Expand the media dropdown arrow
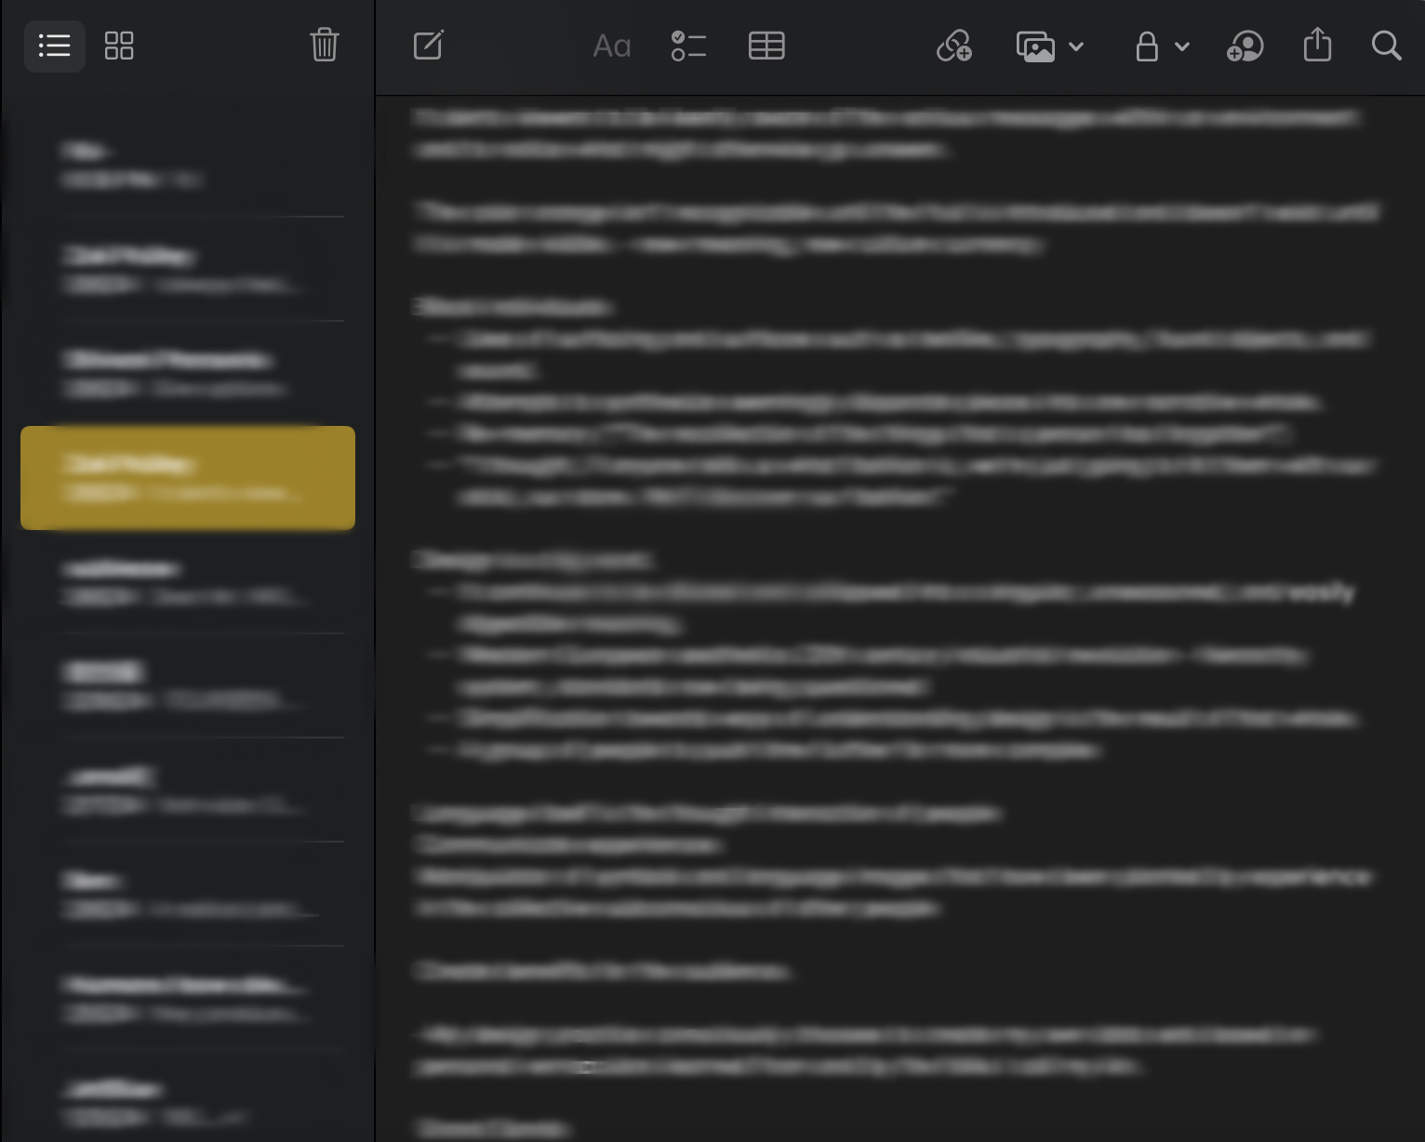The height and width of the screenshot is (1142, 1425). 1076,46
